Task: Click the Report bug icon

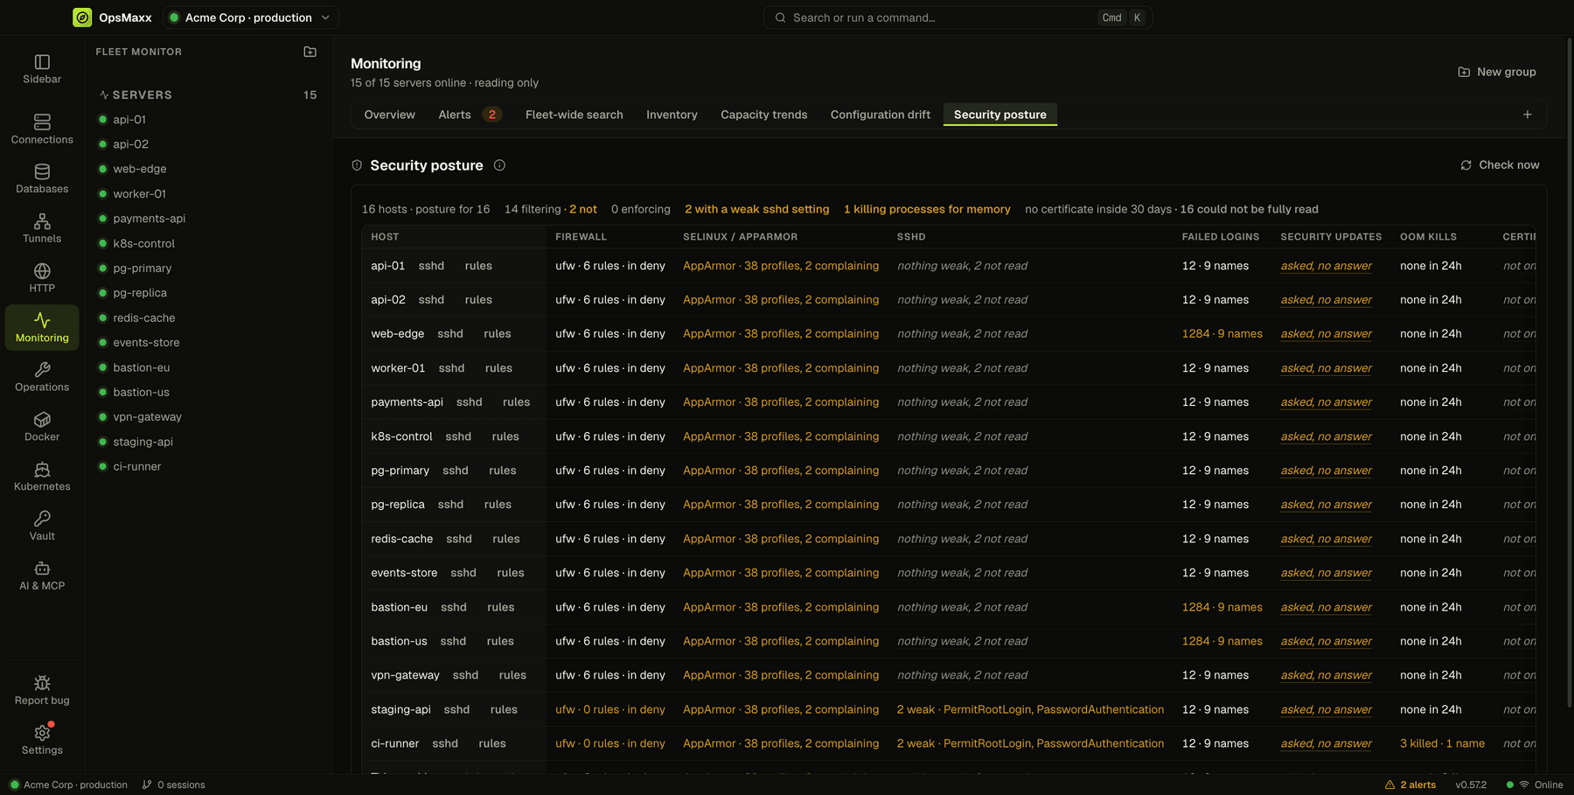Action: (42, 690)
